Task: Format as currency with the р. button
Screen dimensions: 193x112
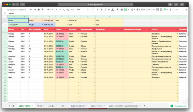Action: click(x=56, y=10)
